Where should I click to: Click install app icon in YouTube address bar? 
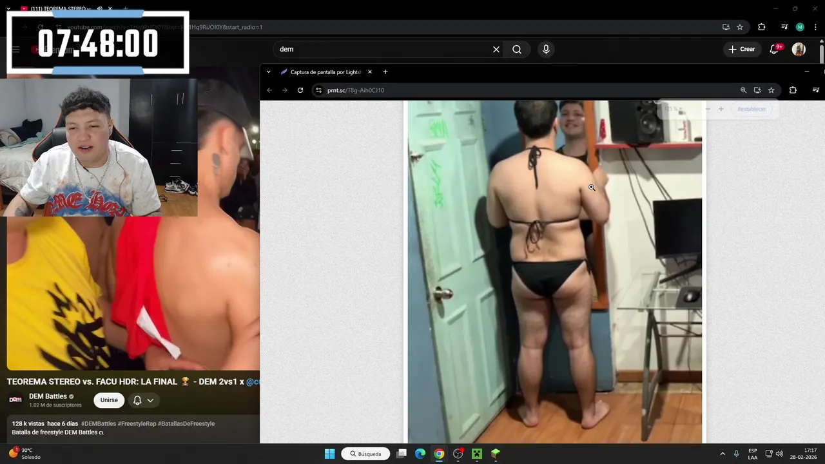[x=726, y=27]
